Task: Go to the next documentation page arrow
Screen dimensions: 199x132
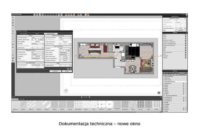Action: coord(89,97)
